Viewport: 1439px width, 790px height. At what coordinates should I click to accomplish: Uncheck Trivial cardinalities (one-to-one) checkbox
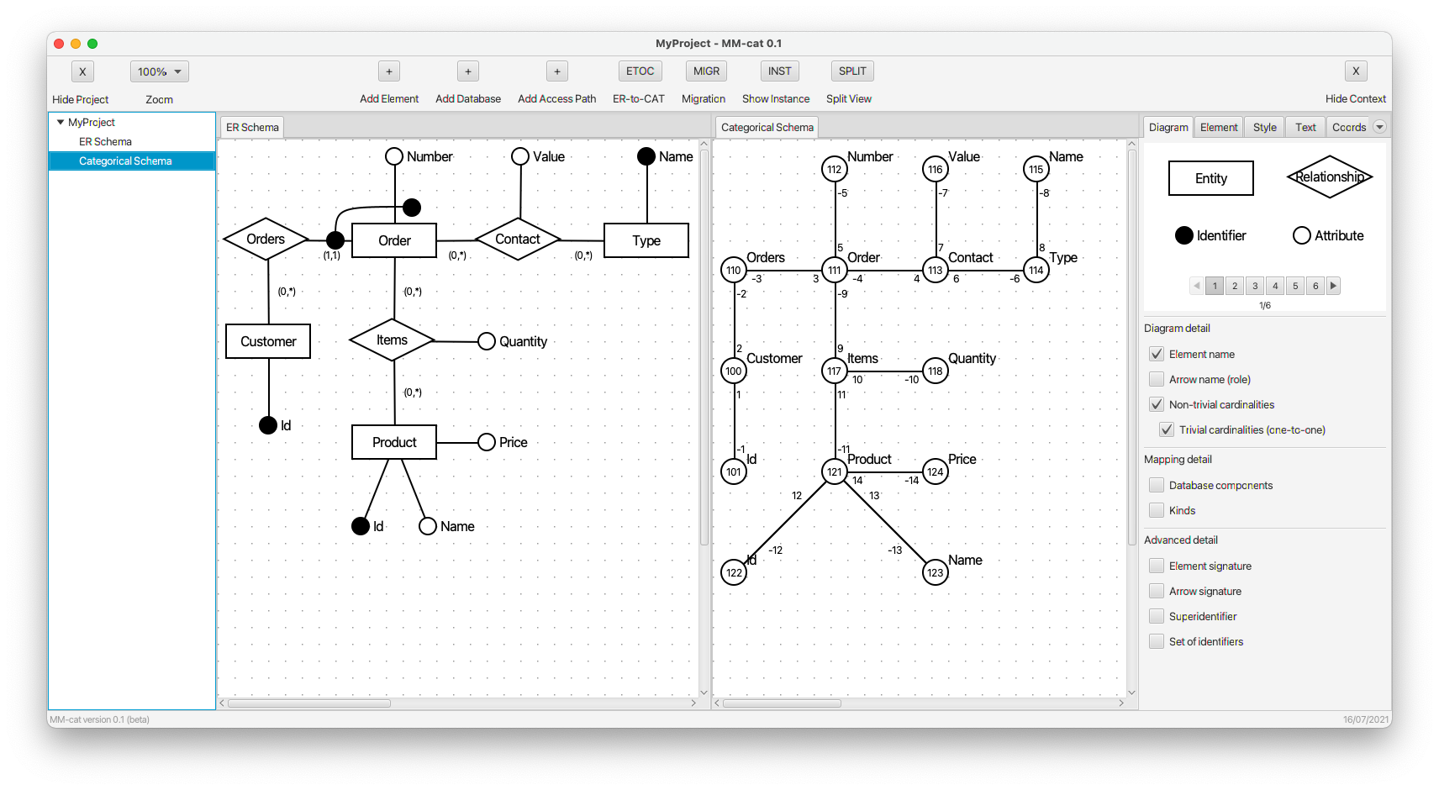tap(1167, 429)
